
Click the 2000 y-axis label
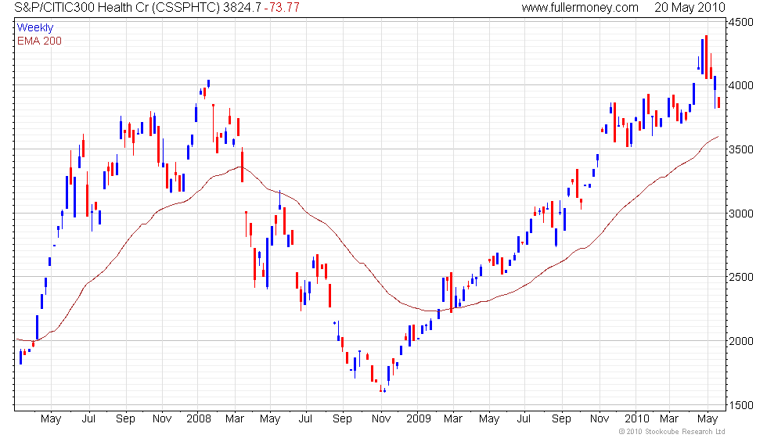(x=740, y=341)
